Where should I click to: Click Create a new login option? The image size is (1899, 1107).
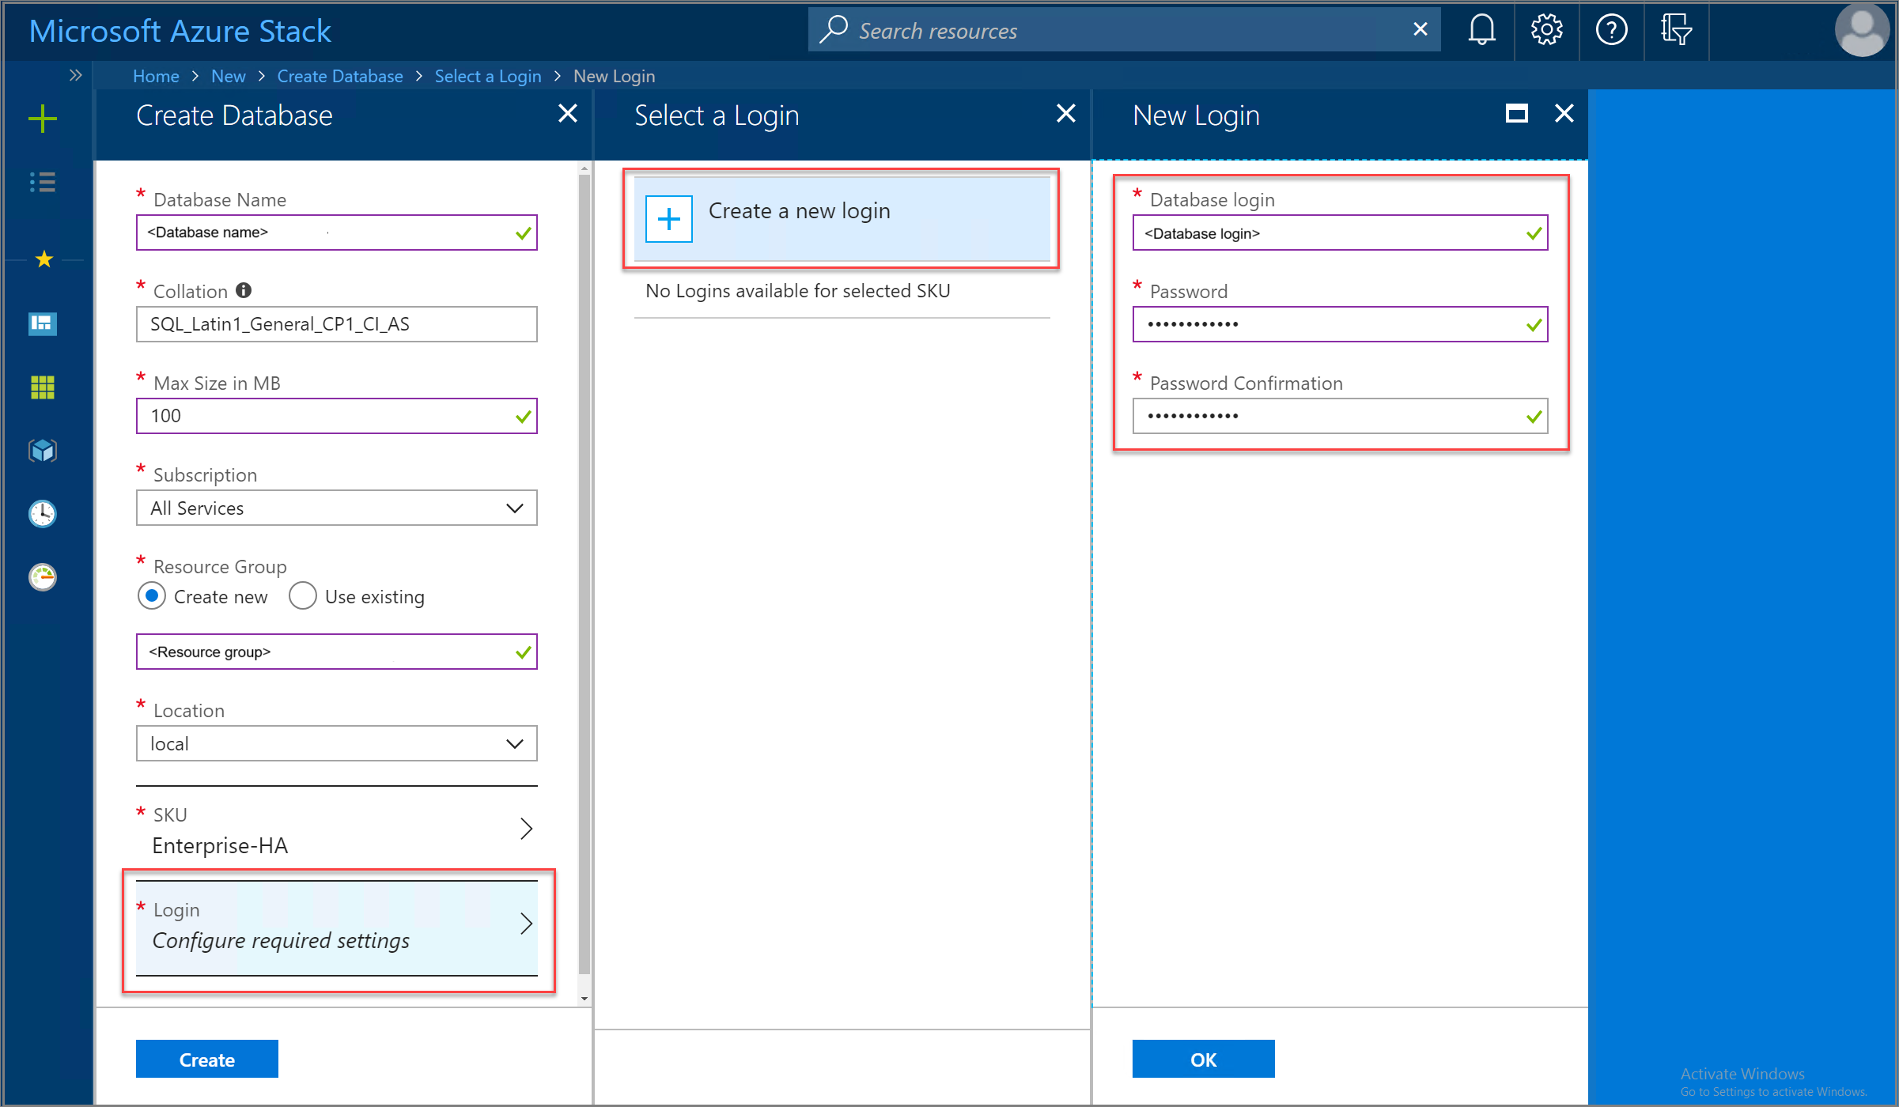843,211
